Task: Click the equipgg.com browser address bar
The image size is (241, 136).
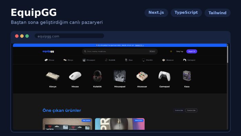Action: pyautogui.click(x=69, y=36)
